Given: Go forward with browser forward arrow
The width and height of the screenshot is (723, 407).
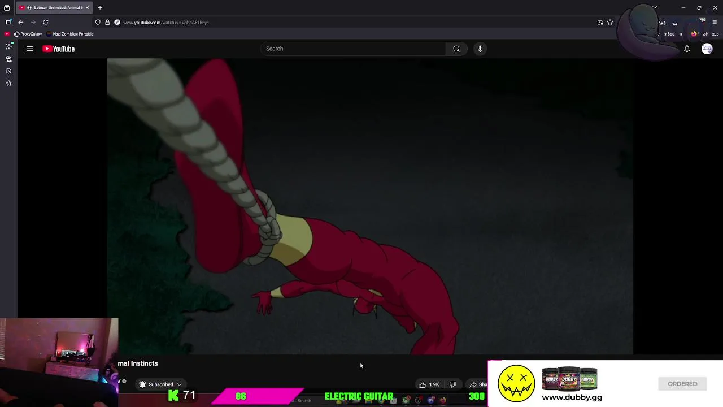Looking at the screenshot, I should [x=33, y=22].
